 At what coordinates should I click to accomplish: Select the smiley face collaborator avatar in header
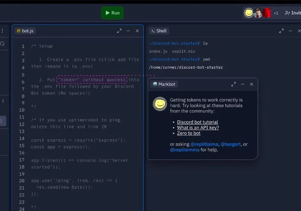pyautogui.click(x=249, y=13)
